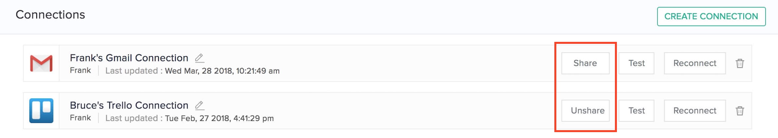
Task: Select the Bruce's Trello Connection title
Action: pyautogui.click(x=129, y=105)
